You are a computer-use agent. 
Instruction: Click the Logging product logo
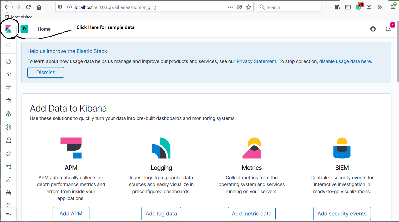tap(161, 148)
